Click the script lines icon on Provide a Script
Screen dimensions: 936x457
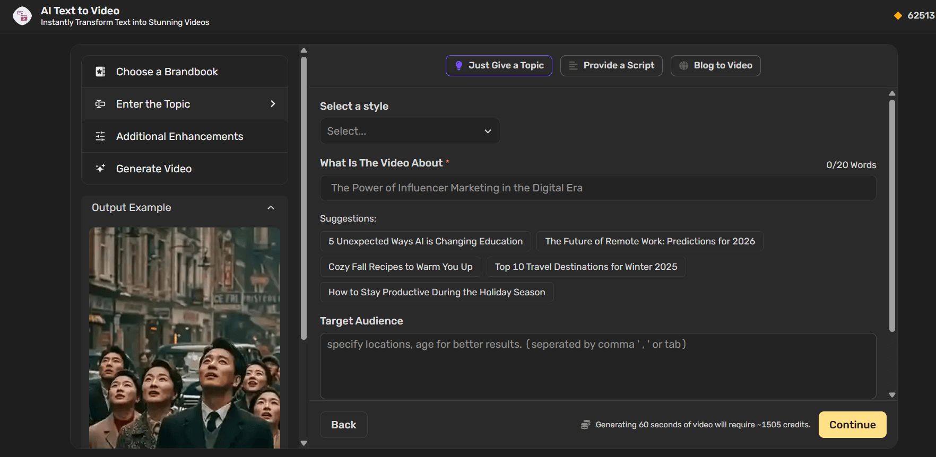click(573, 66)
